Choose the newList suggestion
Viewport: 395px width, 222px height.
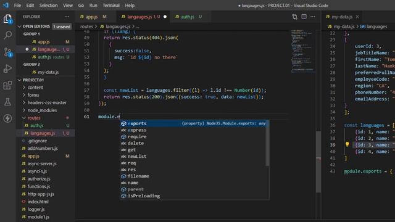193,156
